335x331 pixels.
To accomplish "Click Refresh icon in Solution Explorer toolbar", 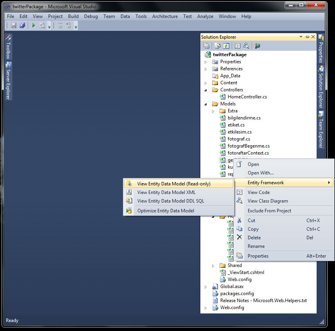I will coord(226,46).
